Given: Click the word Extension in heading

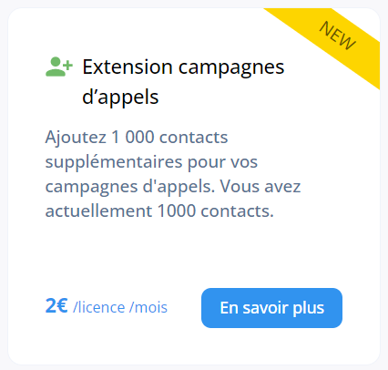Looking at the screenshot, I should (128, 67).
